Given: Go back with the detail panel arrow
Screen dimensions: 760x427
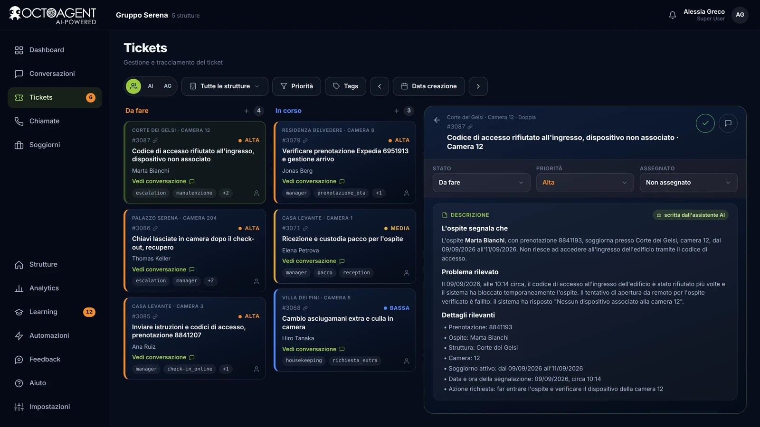Looking at the screenshot, I should tap(437, 120).
